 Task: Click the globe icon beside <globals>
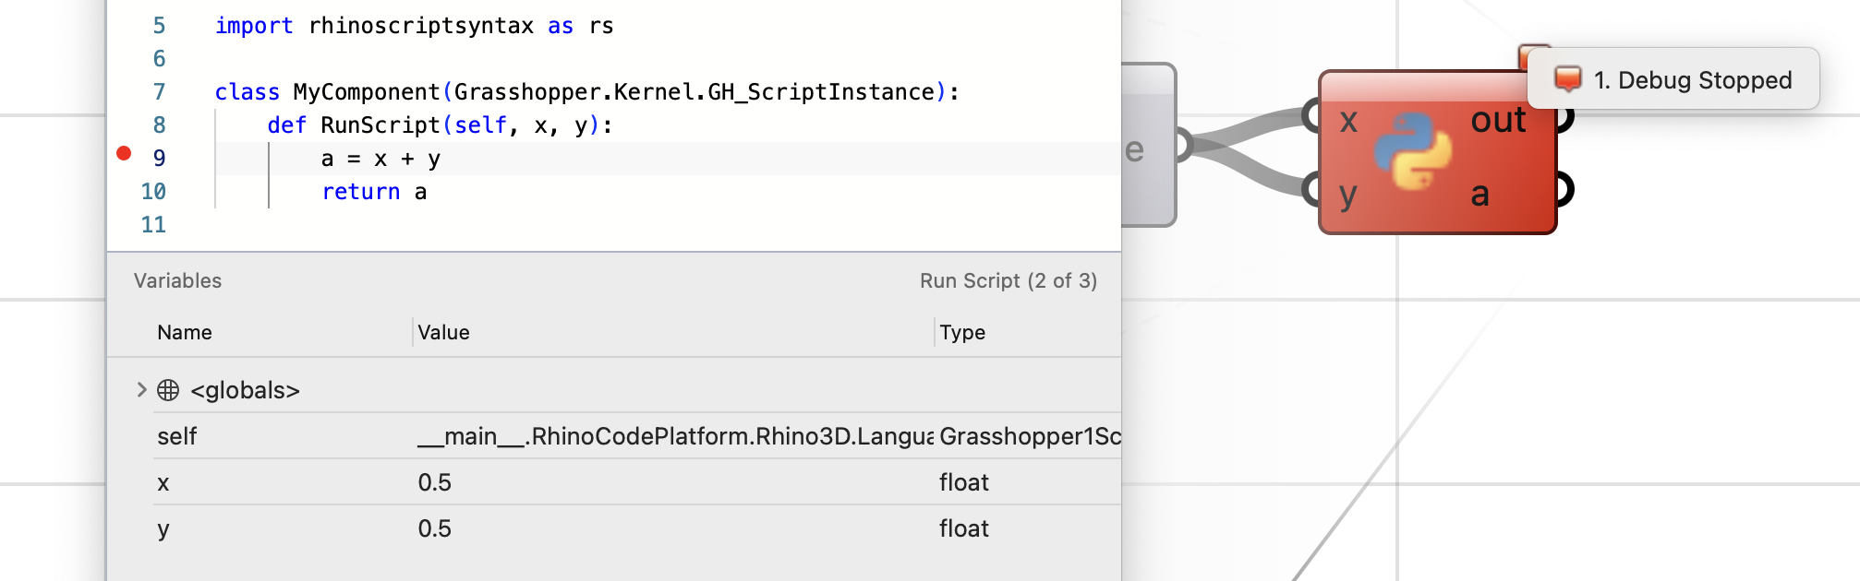click(168, 390)
